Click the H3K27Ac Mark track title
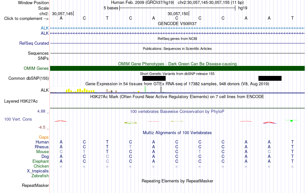The width and height of the screenshot is (305, 193). [177, 97]
